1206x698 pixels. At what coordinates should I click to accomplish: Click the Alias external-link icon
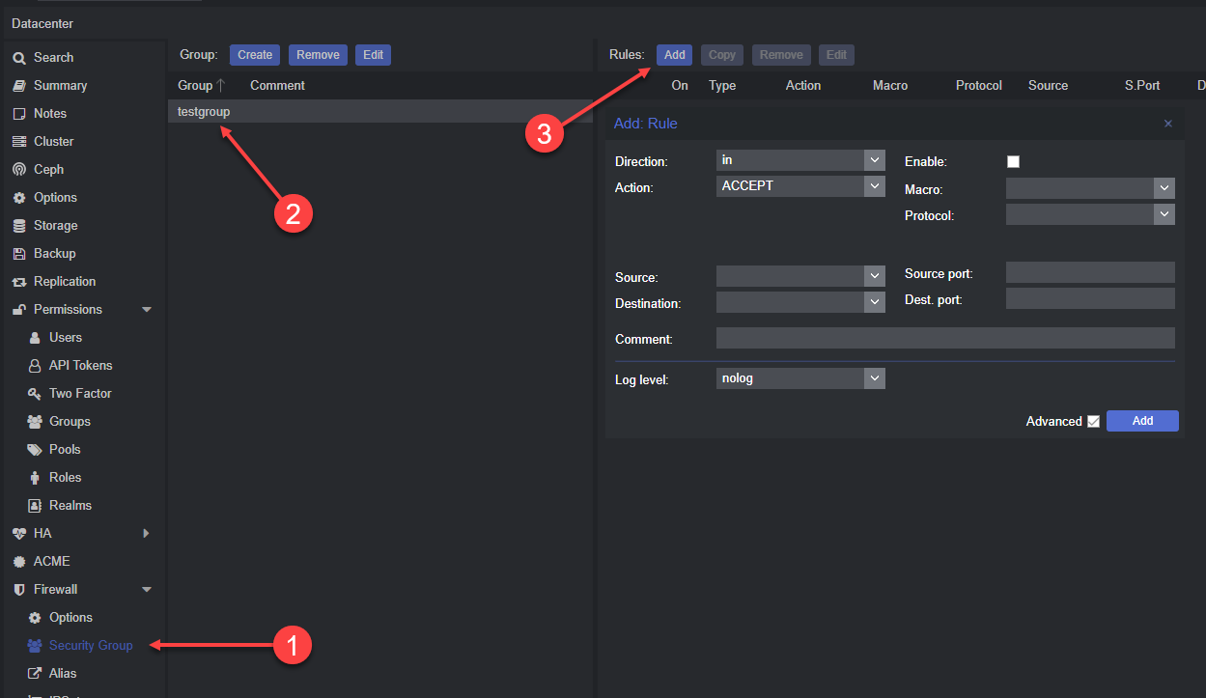[35, 674]
